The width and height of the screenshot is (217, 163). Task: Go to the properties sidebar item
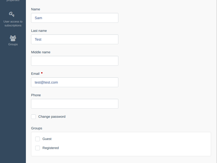click(13, 1)
